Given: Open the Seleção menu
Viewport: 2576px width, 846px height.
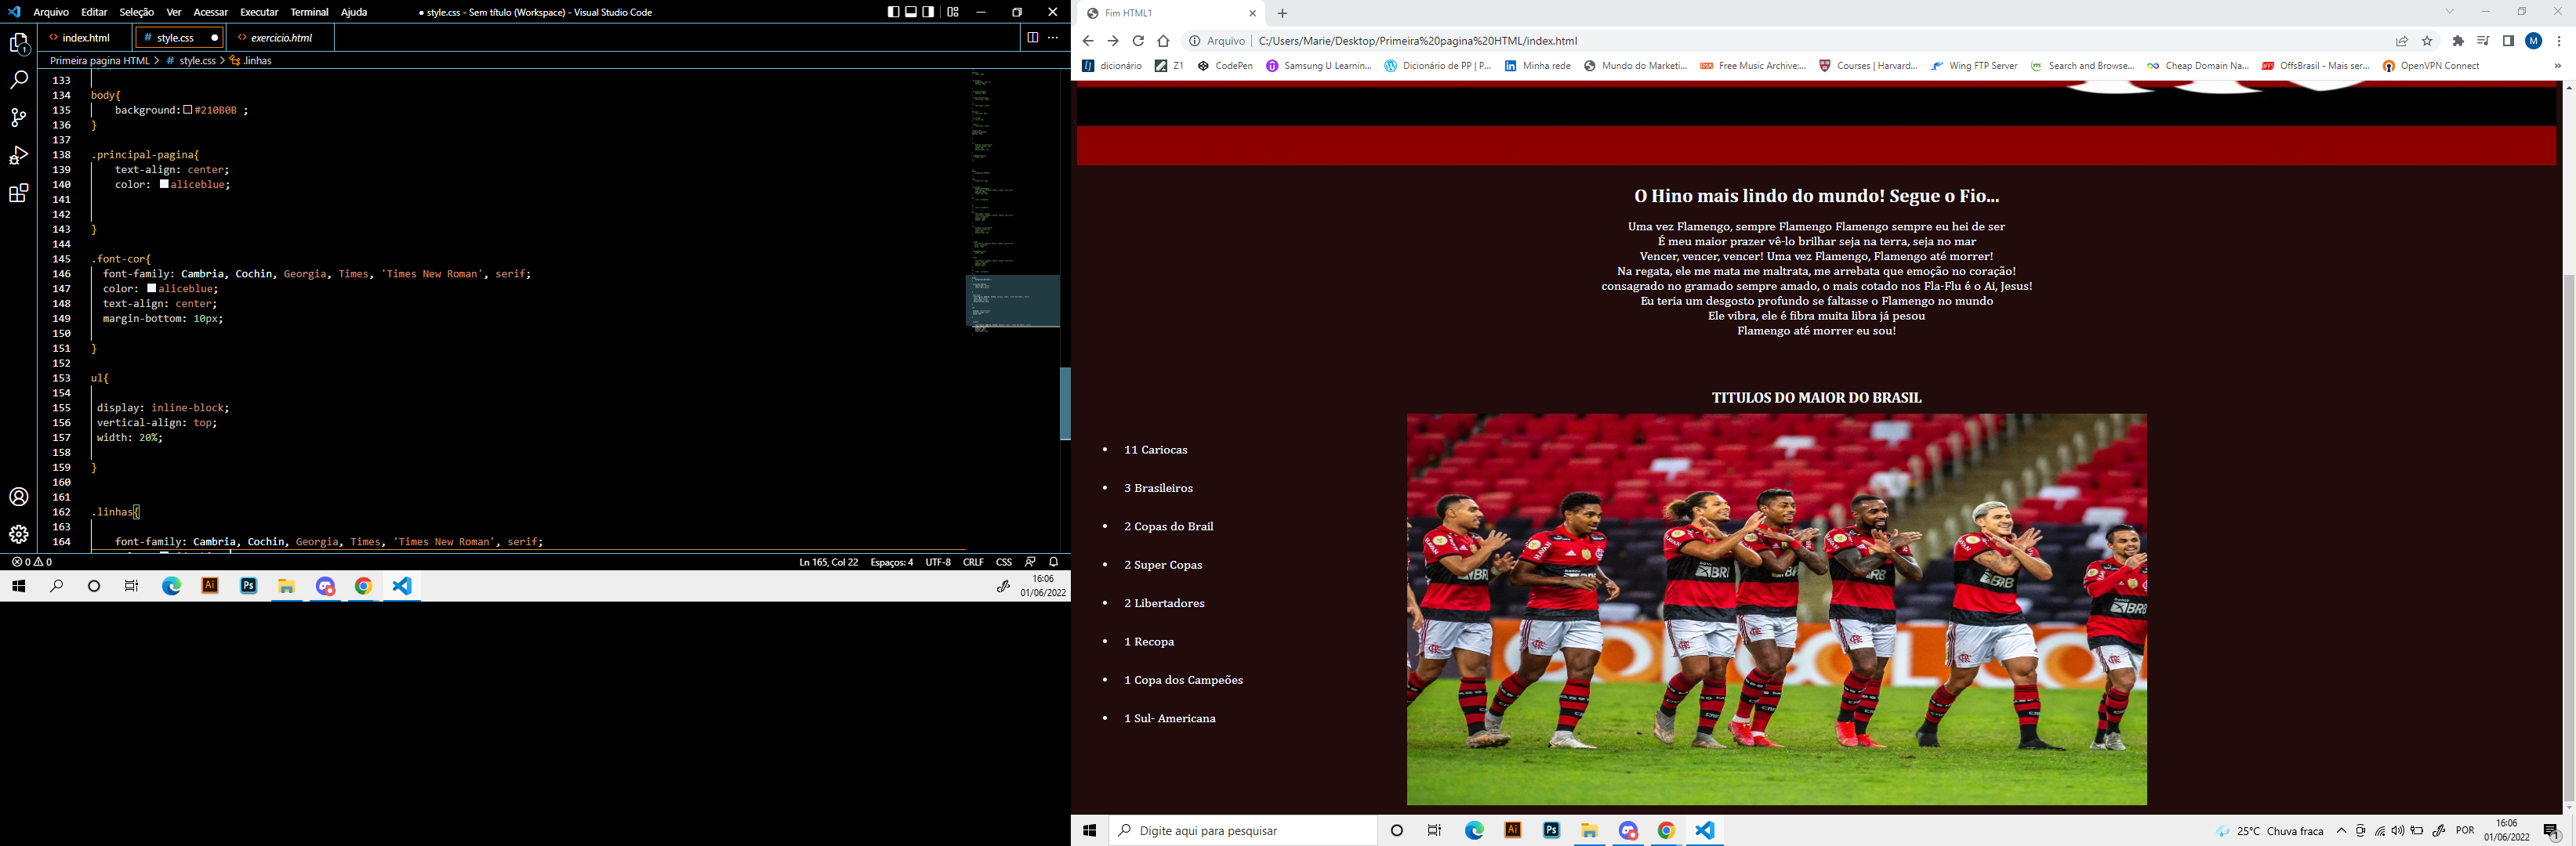Looking at the screenshot, I should click(137, 12).
